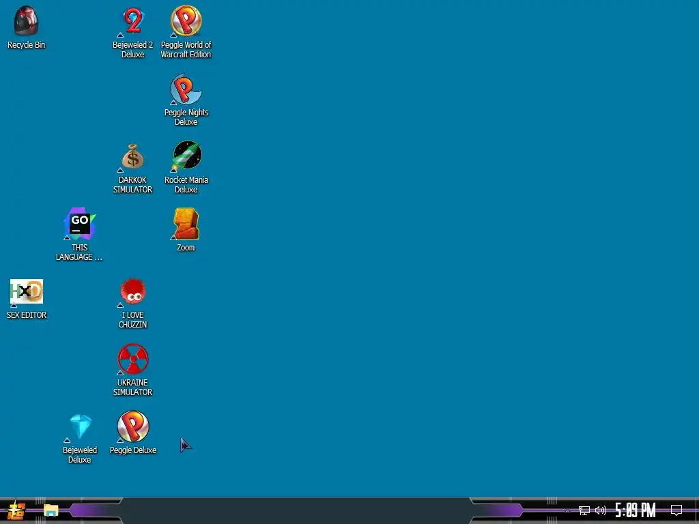
Task: Select the UKRAINE SIMULATOR radiation icon
Action: coord(133,359)
